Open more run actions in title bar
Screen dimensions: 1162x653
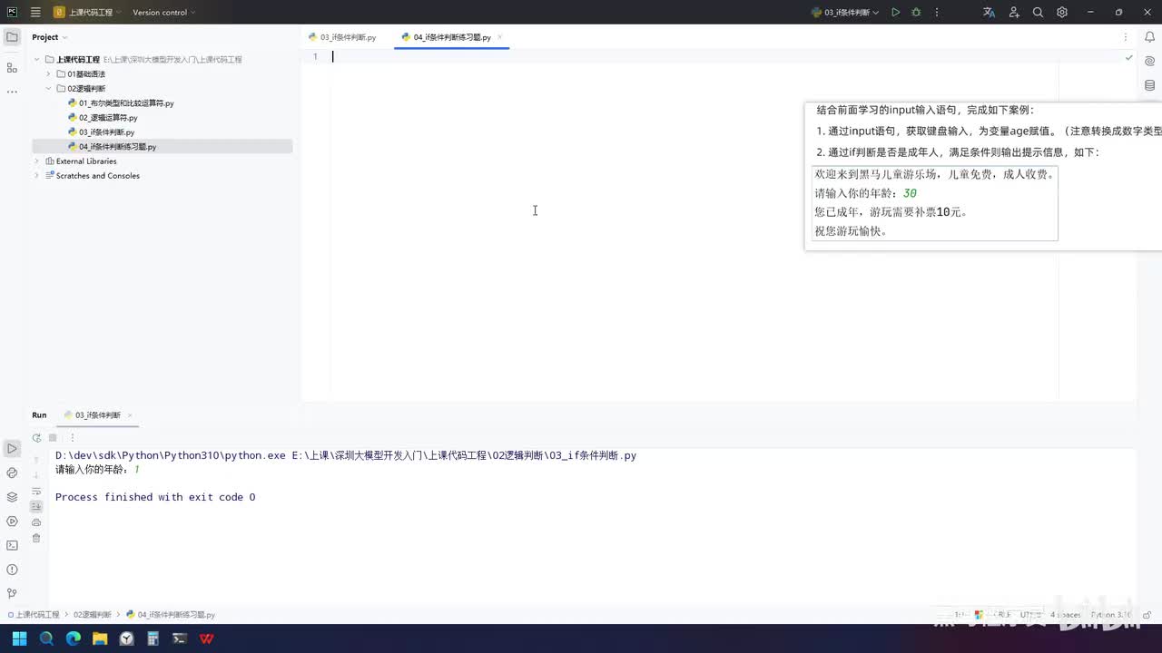[x=937, y=13]
